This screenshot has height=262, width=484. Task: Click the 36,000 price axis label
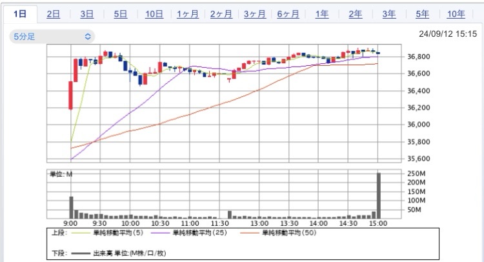coord(419,125)
